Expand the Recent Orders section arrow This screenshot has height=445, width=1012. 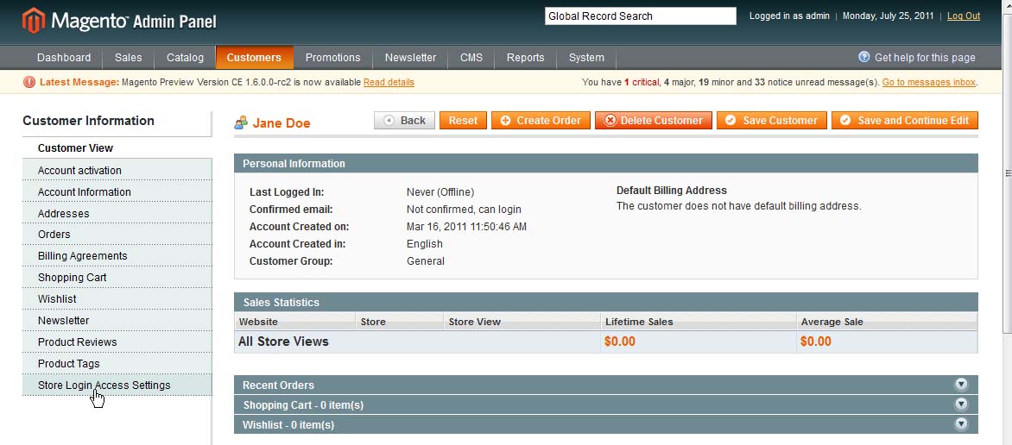coord(962,385)
